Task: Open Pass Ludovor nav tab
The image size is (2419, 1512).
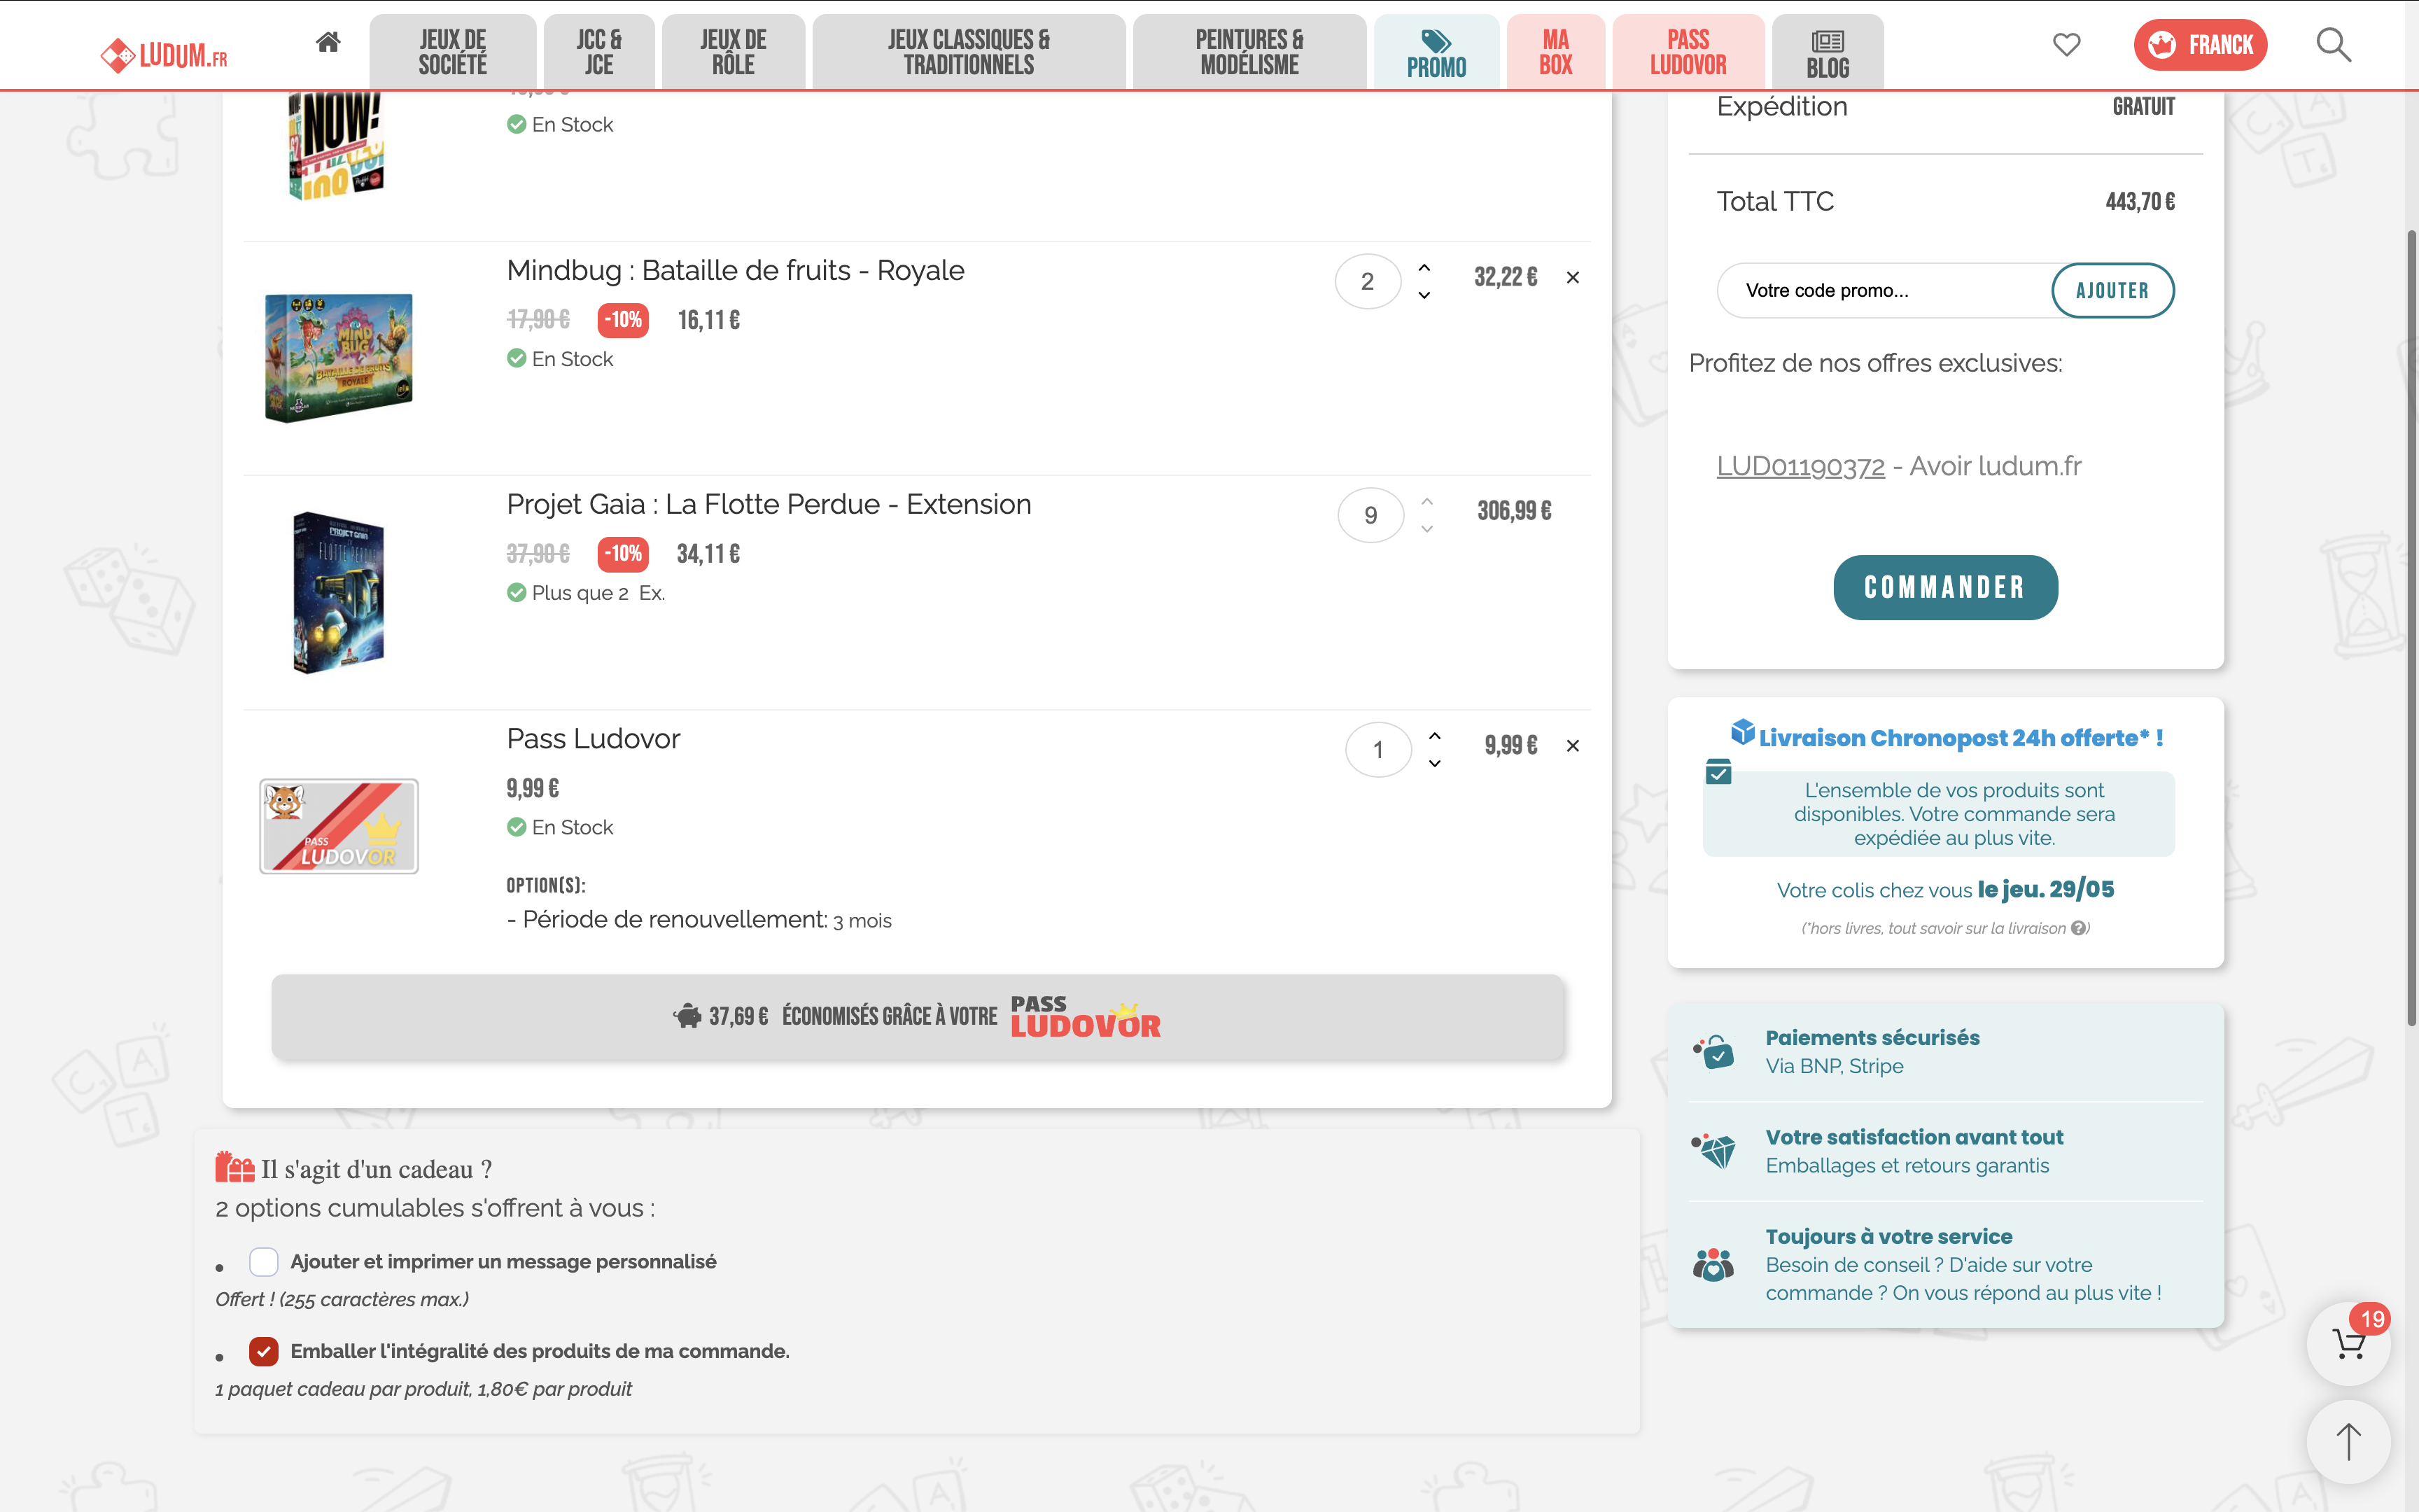Action: [x=1688, y=52]
